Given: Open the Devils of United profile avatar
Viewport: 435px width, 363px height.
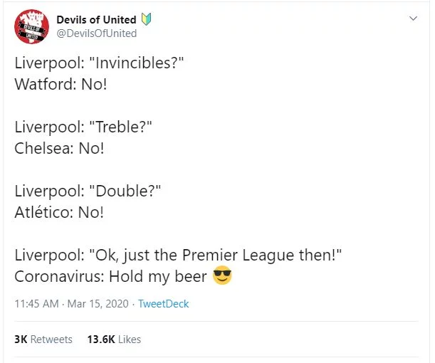Looking at the screenshot, I should tap(31, 26).
